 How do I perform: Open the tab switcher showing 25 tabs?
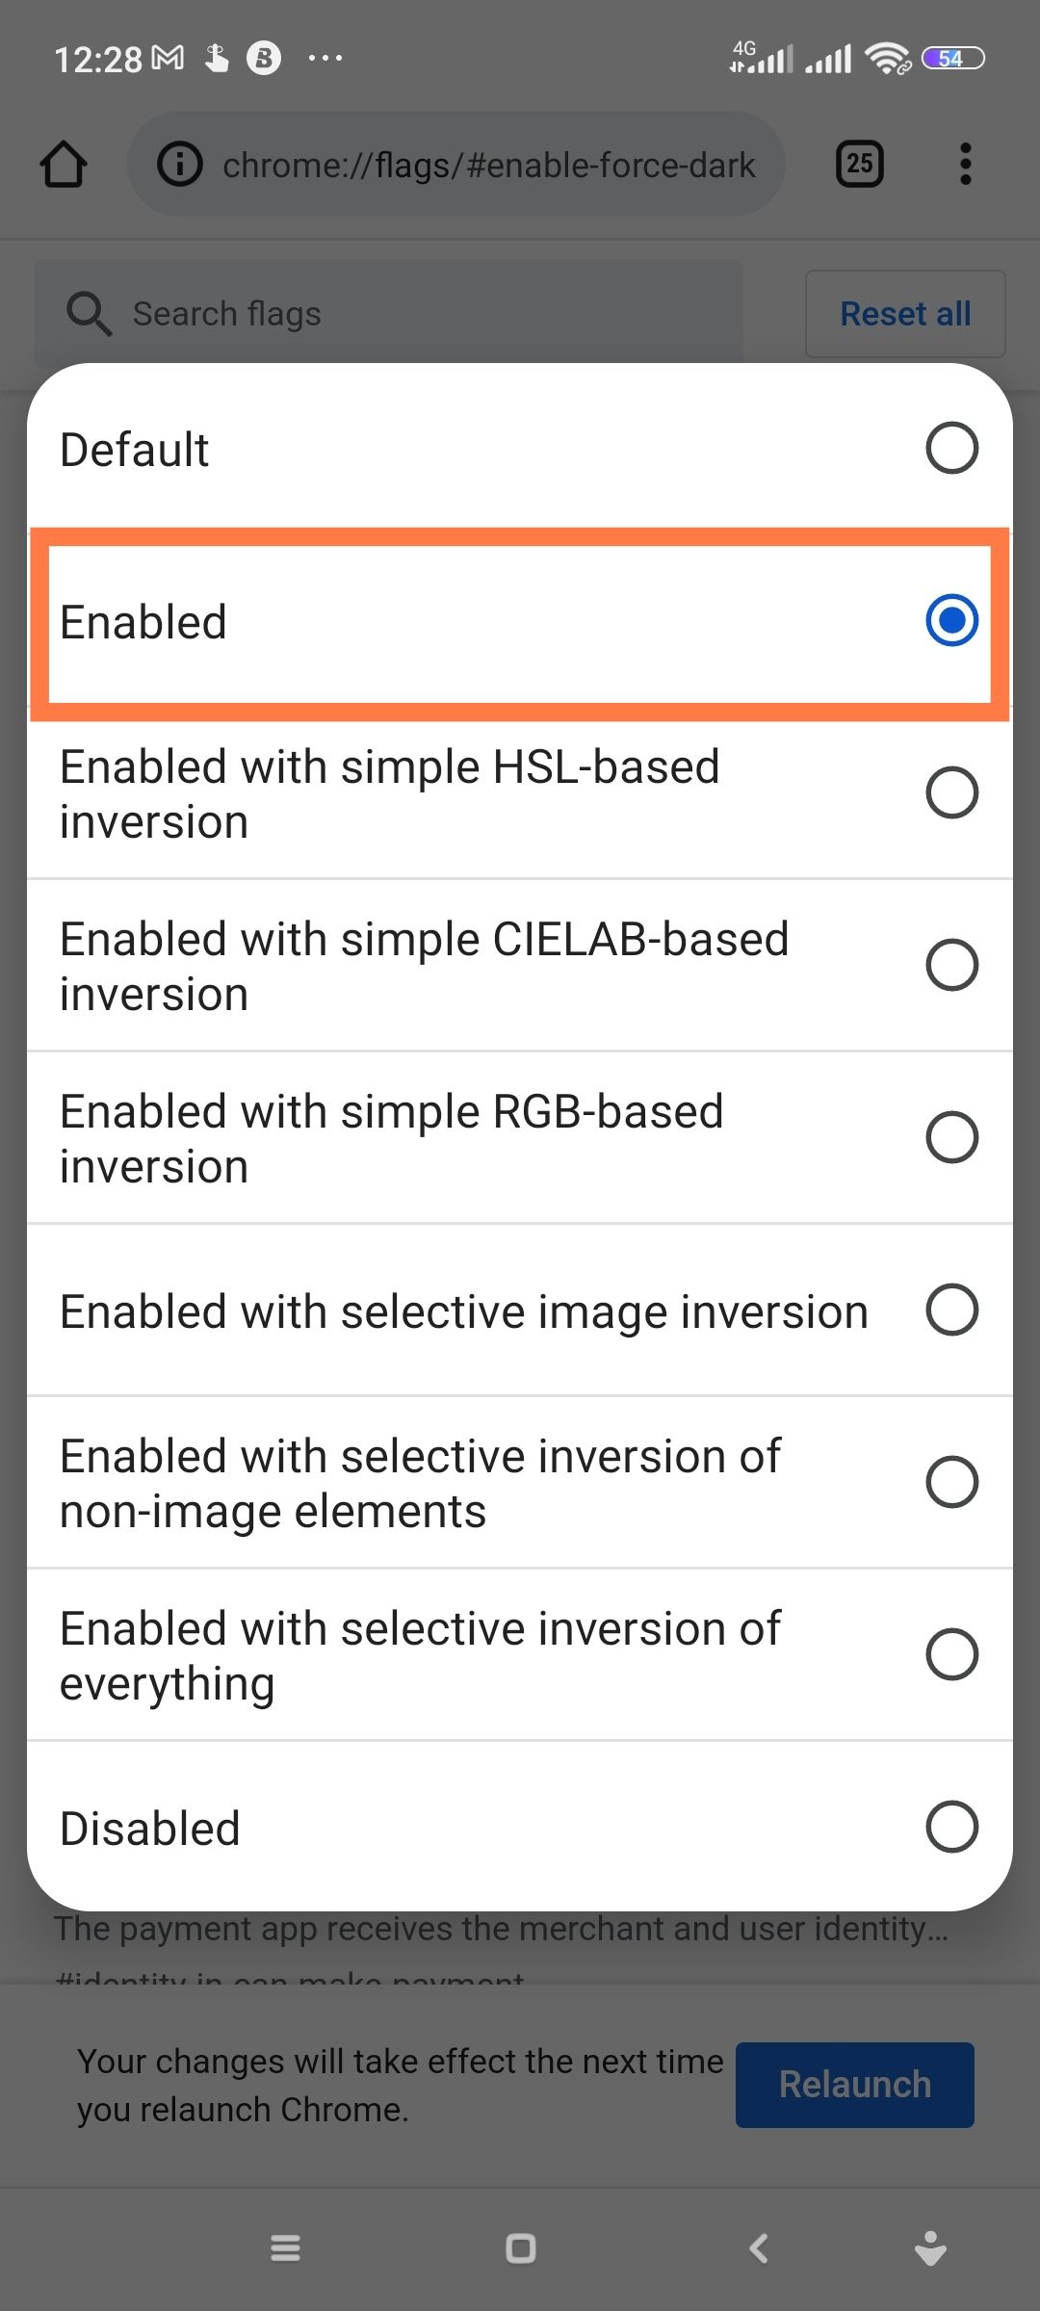click(x=859, y=165)
